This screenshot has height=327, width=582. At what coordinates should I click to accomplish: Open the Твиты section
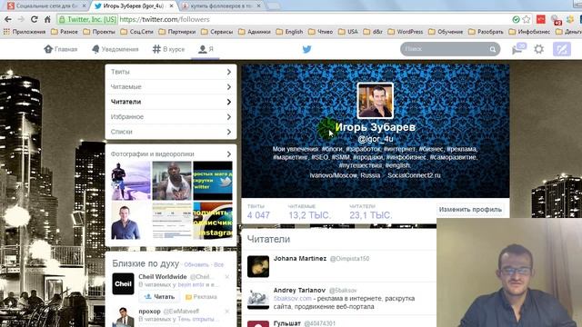pyautogui.click(x=171, y=72)
